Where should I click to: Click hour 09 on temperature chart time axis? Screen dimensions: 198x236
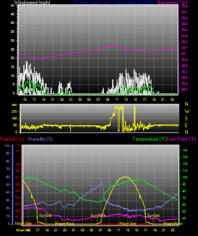pyautogui.click(x=110, y=230)
